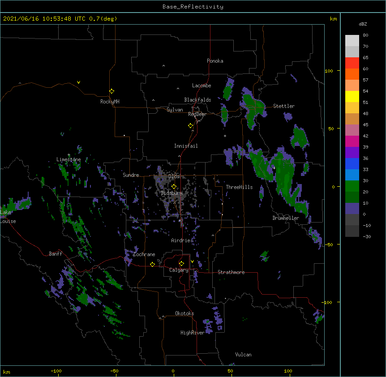Click the Sylvan label
This screenshot has width=386, height=377.
pyautogui.click(x=175, y=110)
